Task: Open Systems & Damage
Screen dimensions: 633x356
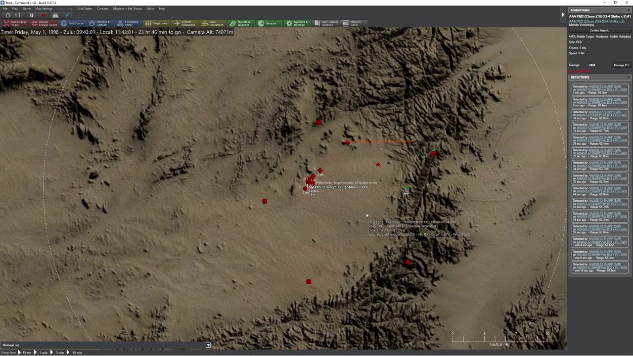Action: coord(297,23)
